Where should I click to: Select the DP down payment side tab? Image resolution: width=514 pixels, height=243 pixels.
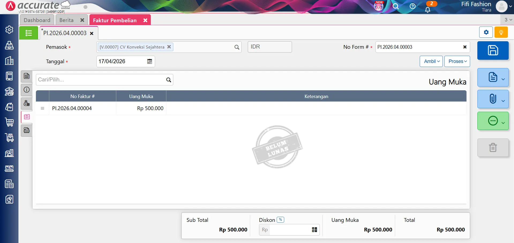pos(27,117)
